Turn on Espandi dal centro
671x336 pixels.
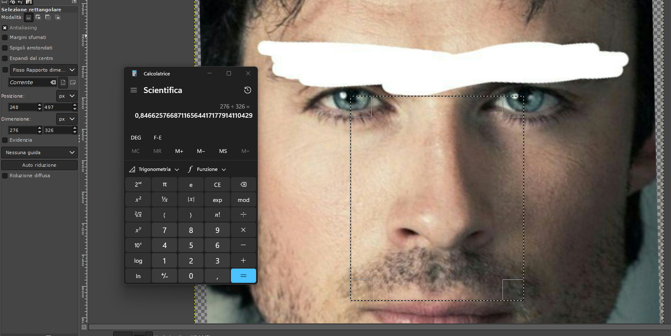(x=5, y=58)
